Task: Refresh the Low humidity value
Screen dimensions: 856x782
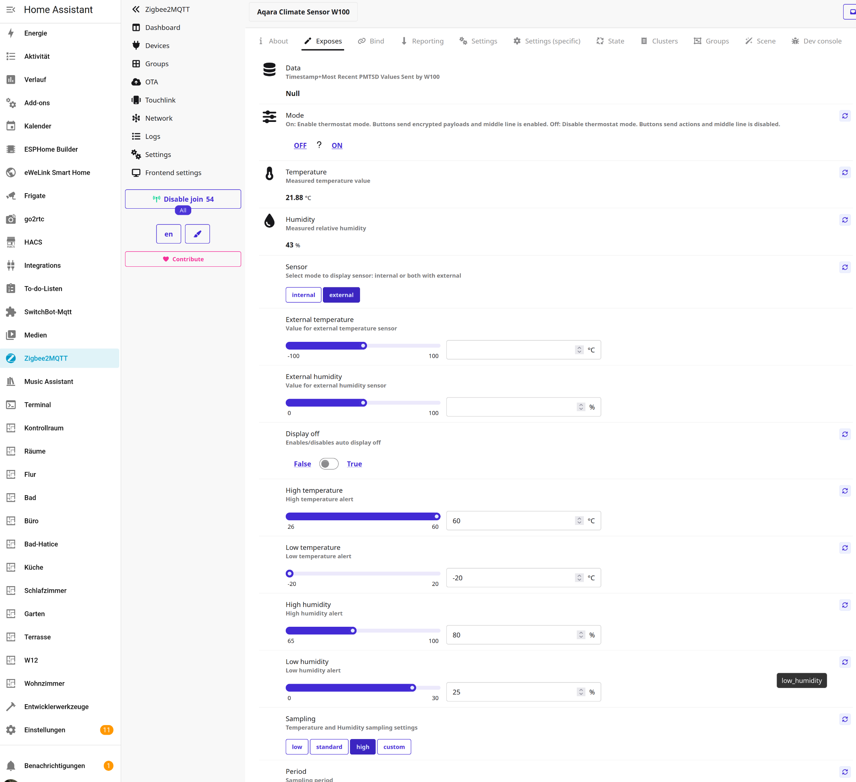Action: [844, 662]
